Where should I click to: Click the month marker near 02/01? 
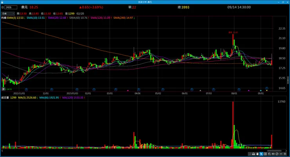coord(94,89)
